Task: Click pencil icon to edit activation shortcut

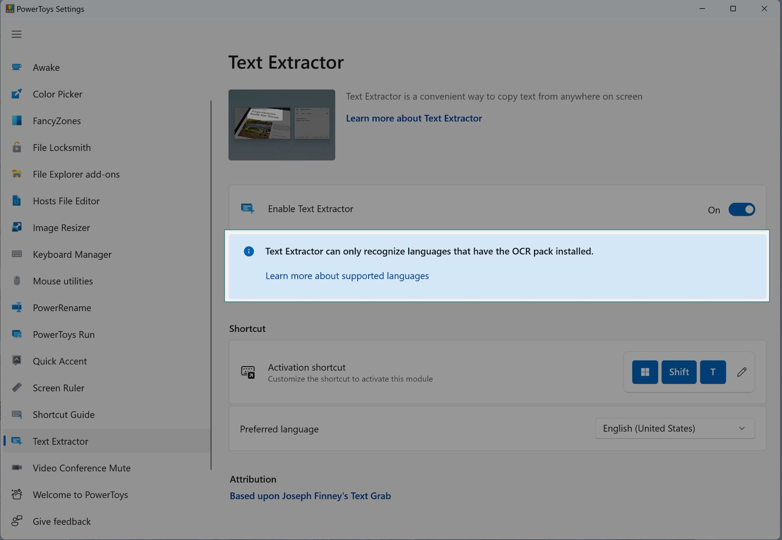Action: 742,372
